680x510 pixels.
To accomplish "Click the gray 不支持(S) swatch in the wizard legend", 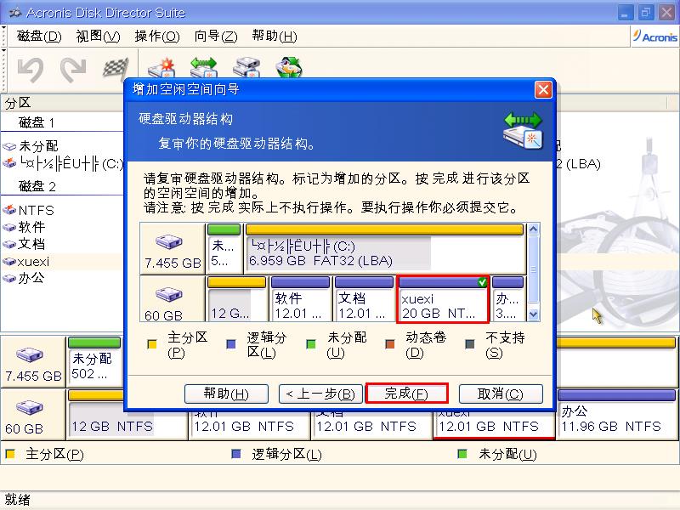I will tap(470, 344).
